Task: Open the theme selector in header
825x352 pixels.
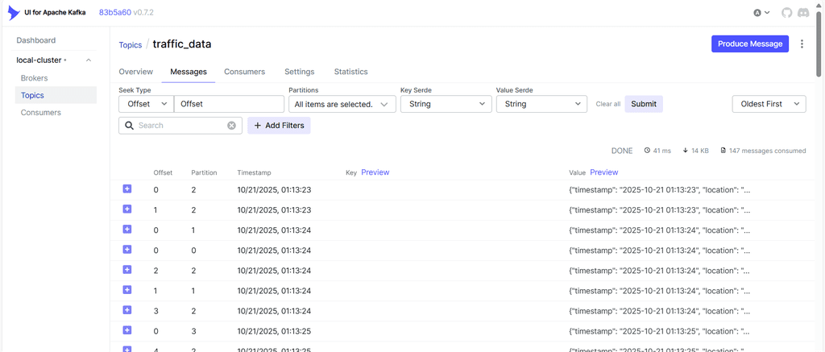Action: (x=761, y=13)
